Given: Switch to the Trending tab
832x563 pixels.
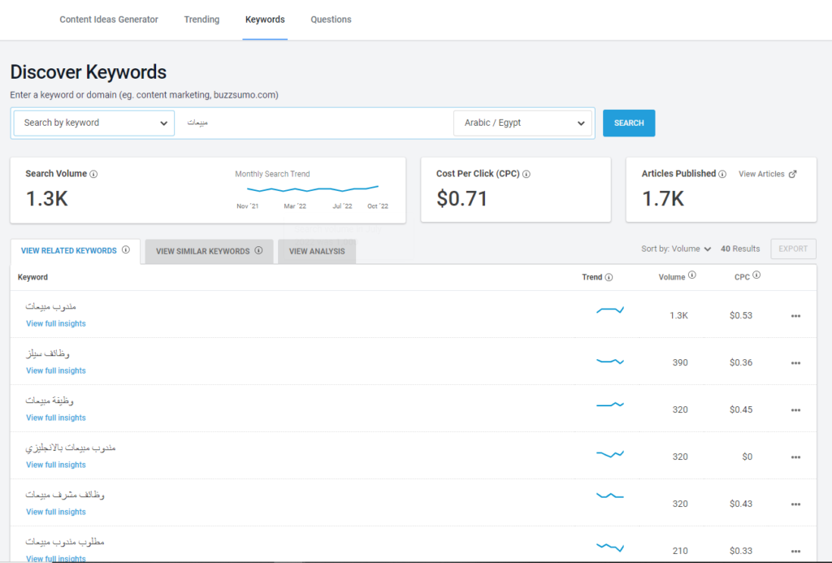Looking at the screenshot, I should click(201, 19).
